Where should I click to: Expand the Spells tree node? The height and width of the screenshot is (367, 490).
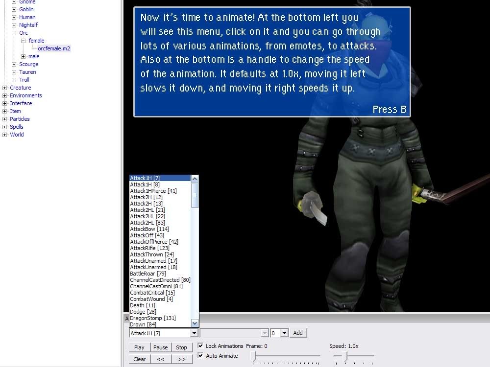tap(4, 127)
